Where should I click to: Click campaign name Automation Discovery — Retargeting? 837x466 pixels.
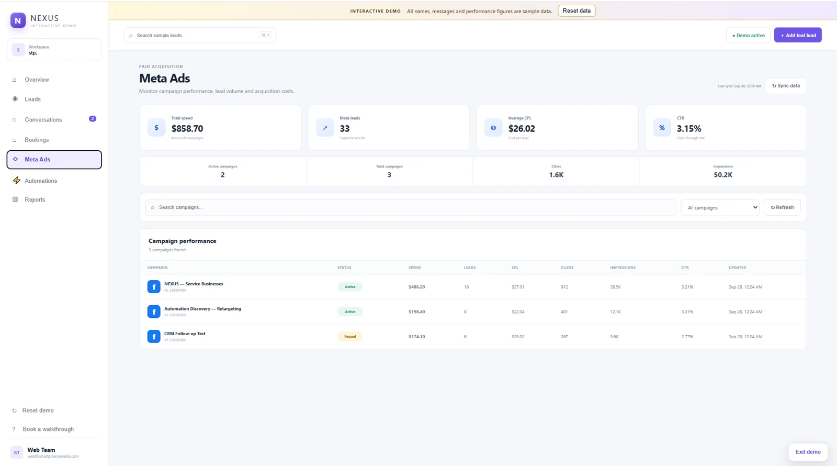(203, 309)
